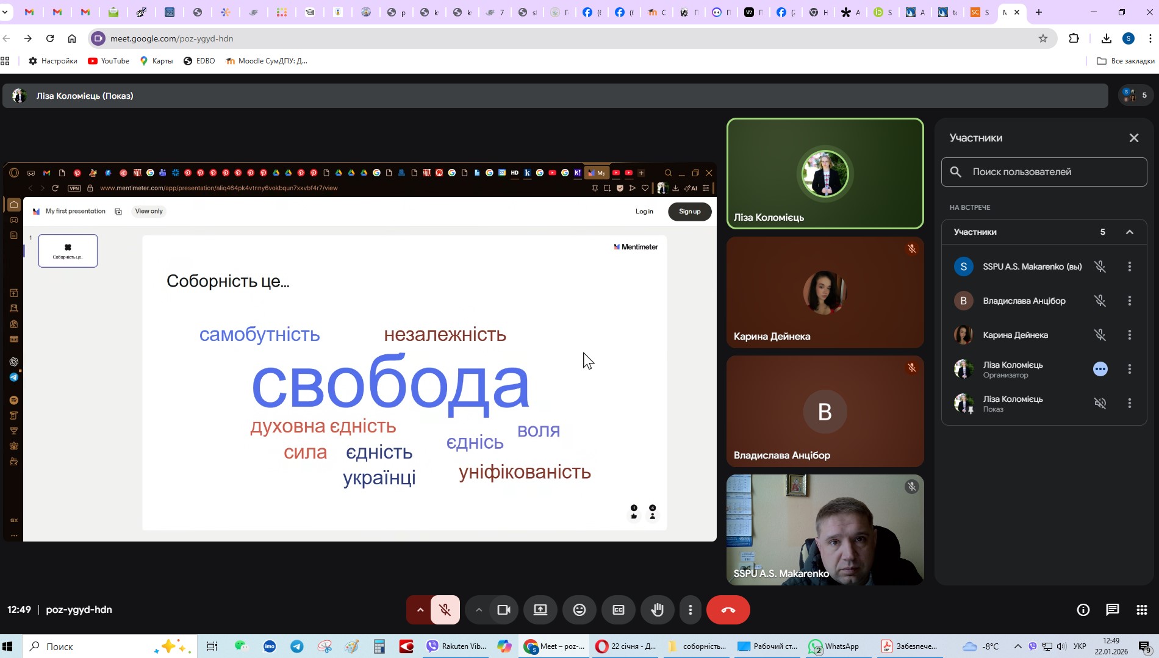Image resolution: width=1159 pixels, height=658 pixels.
Task: Open the emoji reactions button
Action: 579,610
